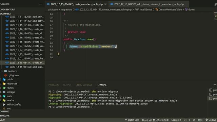
Task: Click the public folder icon
Action: 4,79
